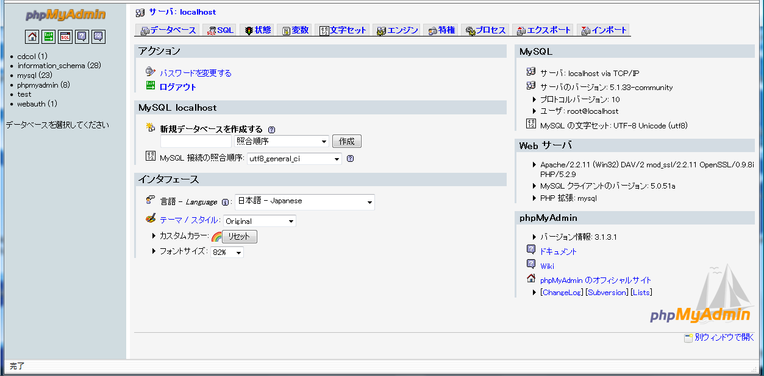The width and height of the screenshot is (764, 376).
Task: Open the データベース tab
Action: (168, 30)
